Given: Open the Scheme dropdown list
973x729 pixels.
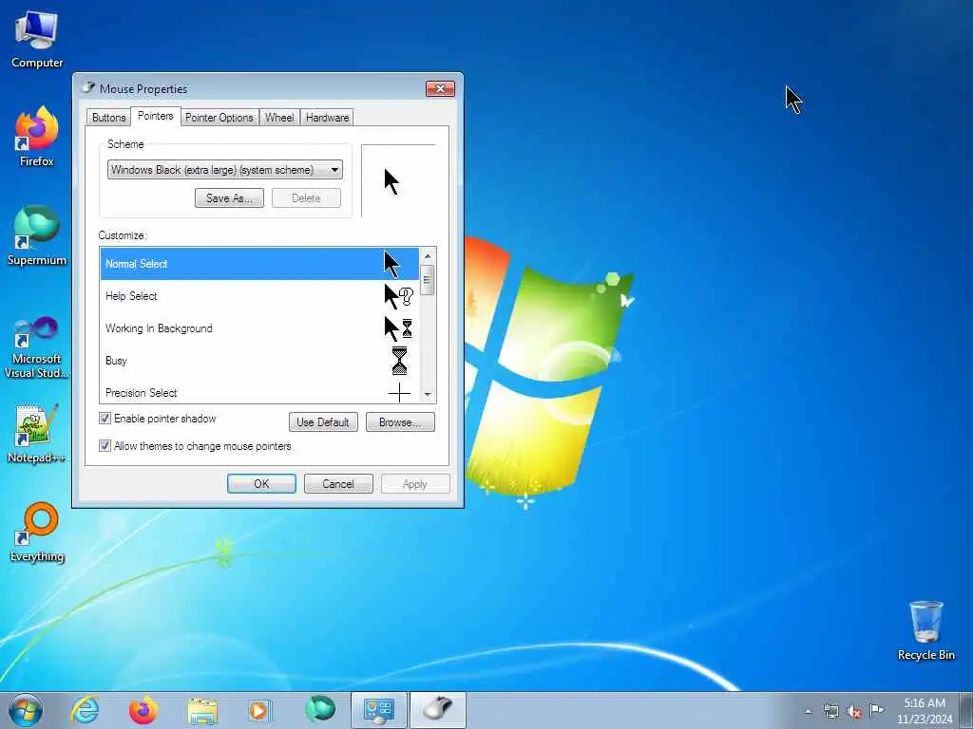Looking at the screenshot, I should [x=224, y=170].
